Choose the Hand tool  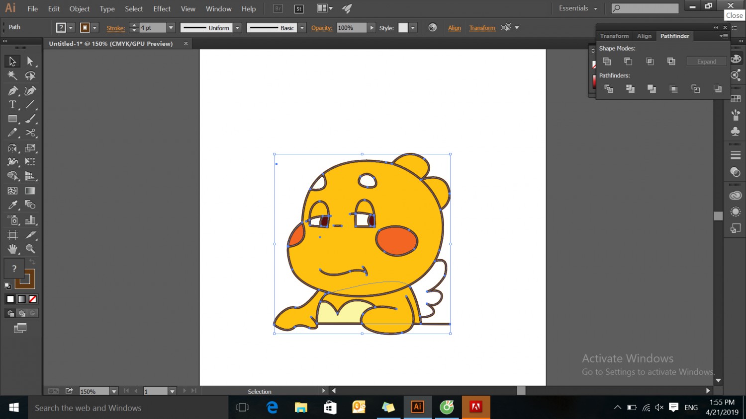point(12,249)
